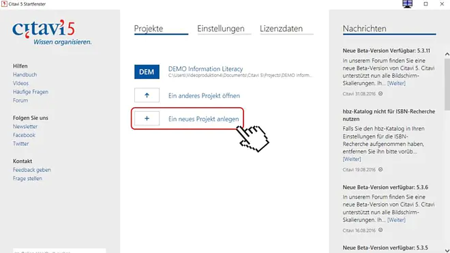Screen dimensions: 450x253
Task: Click check icon next to Citavi 31.08.2016
Action: [x=380, y=93]
